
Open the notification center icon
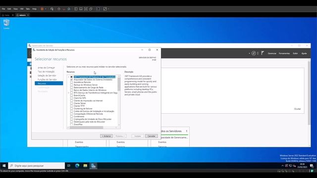point(312,166)
